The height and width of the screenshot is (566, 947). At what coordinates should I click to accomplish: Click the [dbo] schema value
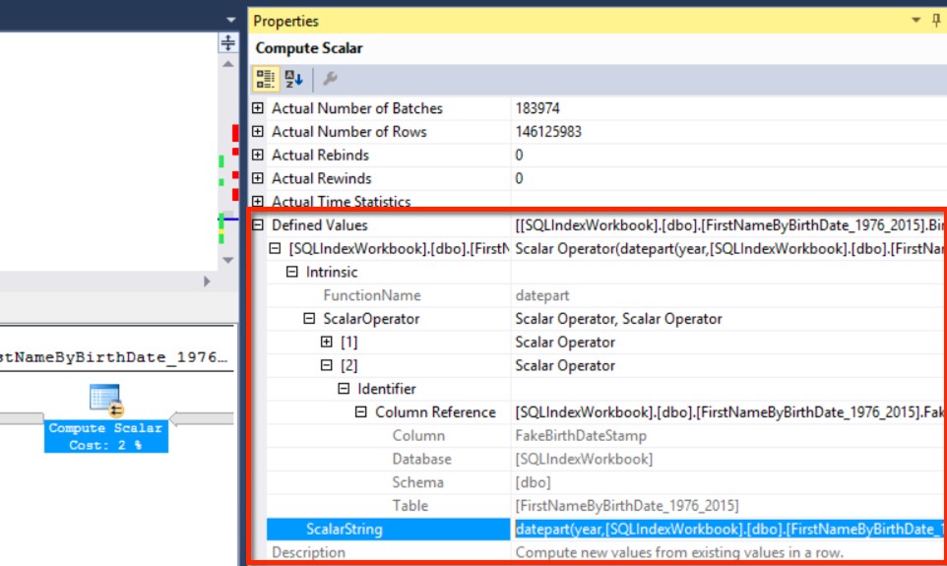point(533,482)
